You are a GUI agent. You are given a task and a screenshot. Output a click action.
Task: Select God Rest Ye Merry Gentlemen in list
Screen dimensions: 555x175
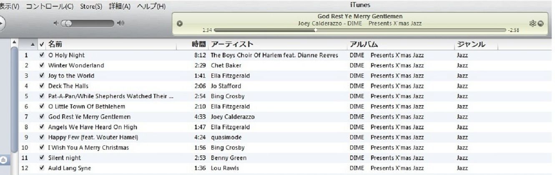click(x=89, y=117)
